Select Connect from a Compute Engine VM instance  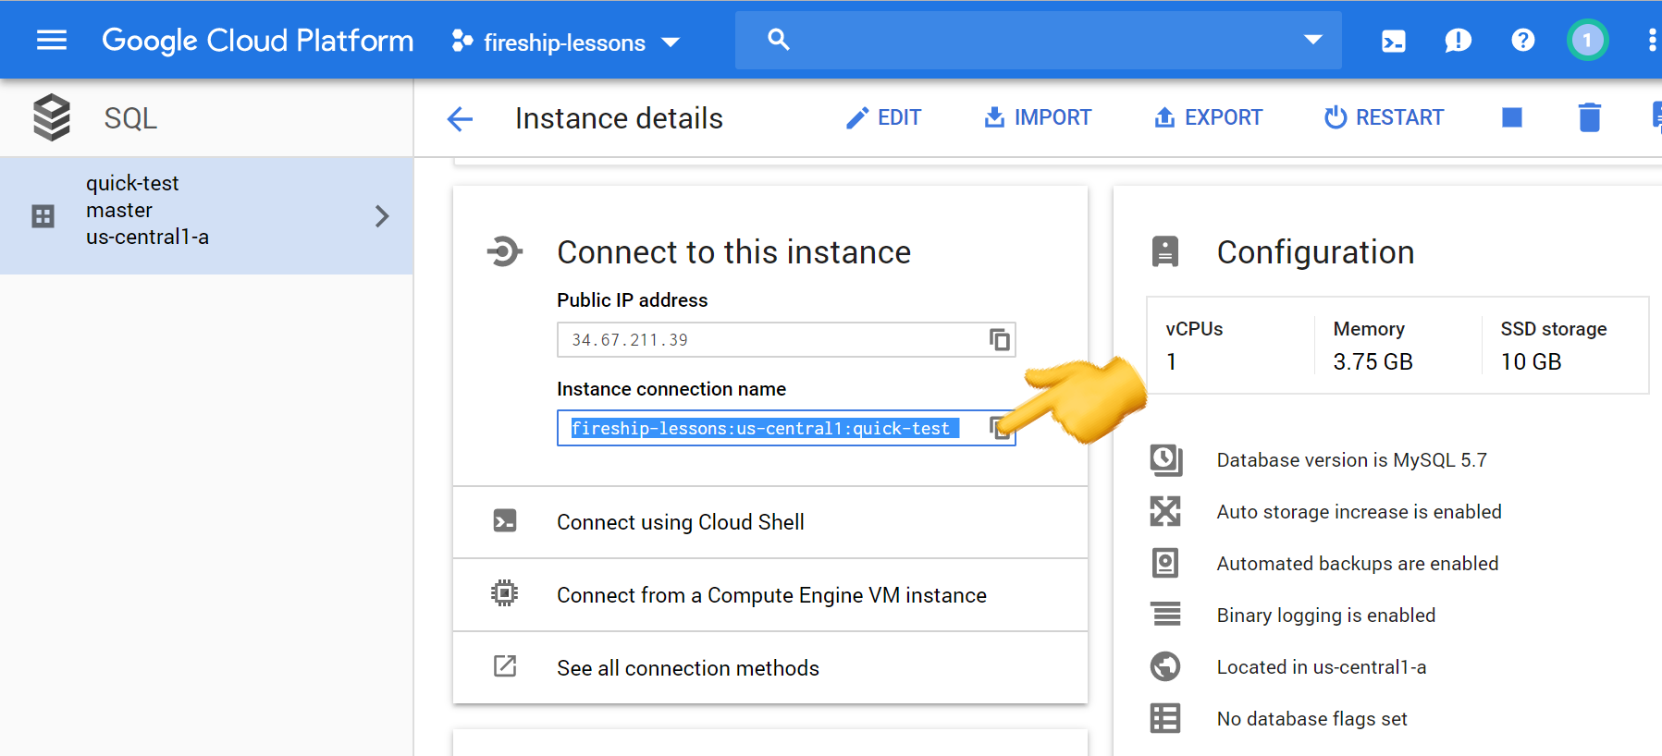[x=770, y=595]
